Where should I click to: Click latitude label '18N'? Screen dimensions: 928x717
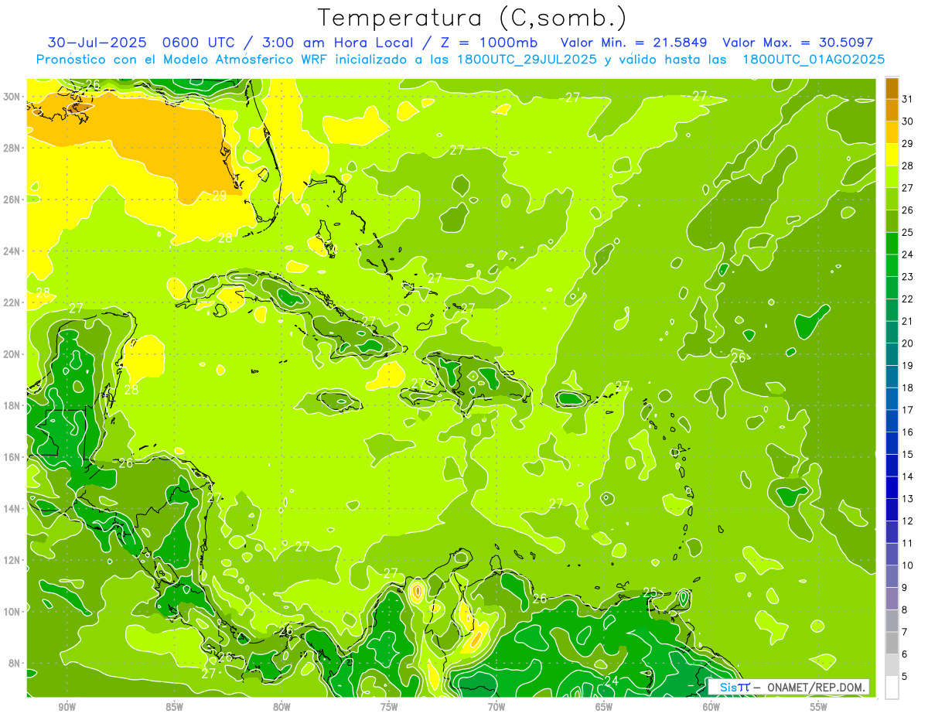(x=12, y=405)
